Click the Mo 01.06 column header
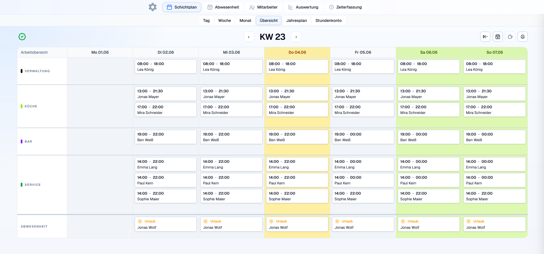Viewport: 544px width, 254px height. point(100,52)
